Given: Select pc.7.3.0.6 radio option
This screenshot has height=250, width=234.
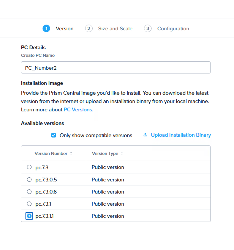Looking at the screenshot, I should [x=29, y=192].
